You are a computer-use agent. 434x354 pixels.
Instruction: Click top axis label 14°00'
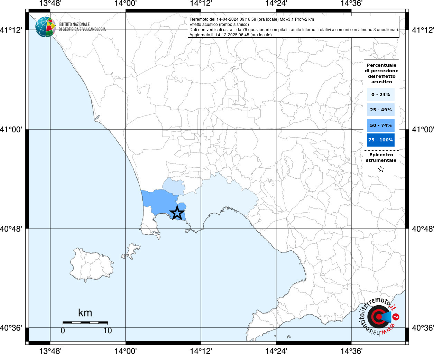tap(126, 3)
